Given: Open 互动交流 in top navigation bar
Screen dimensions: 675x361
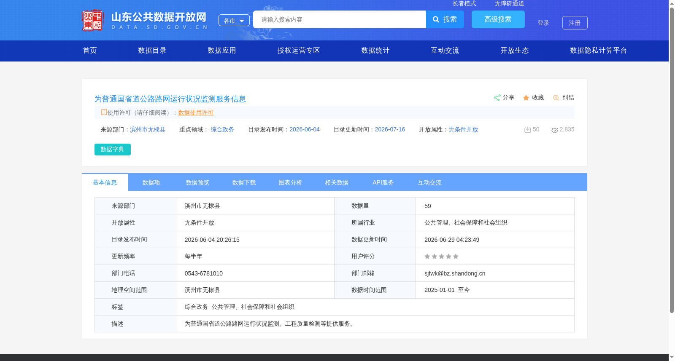Looking at the screenshot, I should click(445, 51).
